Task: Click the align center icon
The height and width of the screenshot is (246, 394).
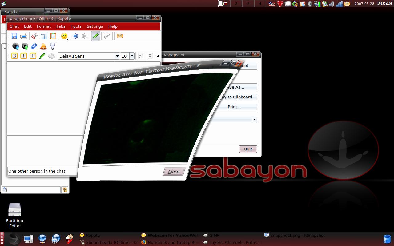Action: pyautogui.click(x=150, y=56)
